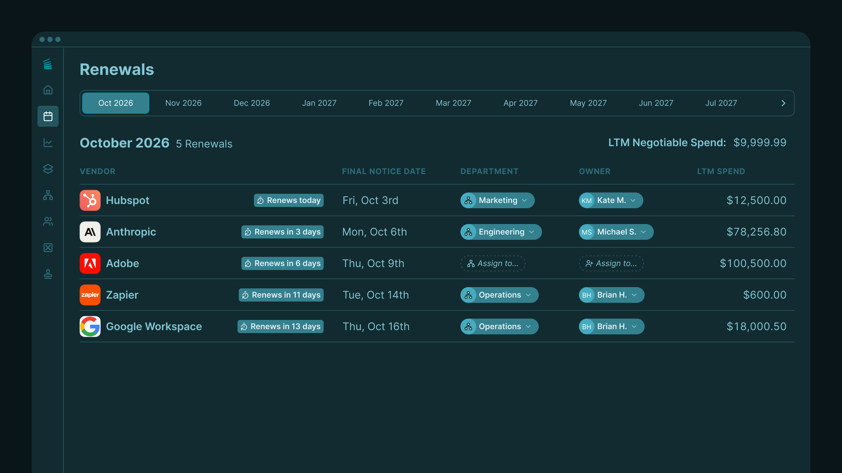This screenshot has width=842, height=473.
Task: Open the Michael S. owner dropdown chevron
Action: pos(644,232)
